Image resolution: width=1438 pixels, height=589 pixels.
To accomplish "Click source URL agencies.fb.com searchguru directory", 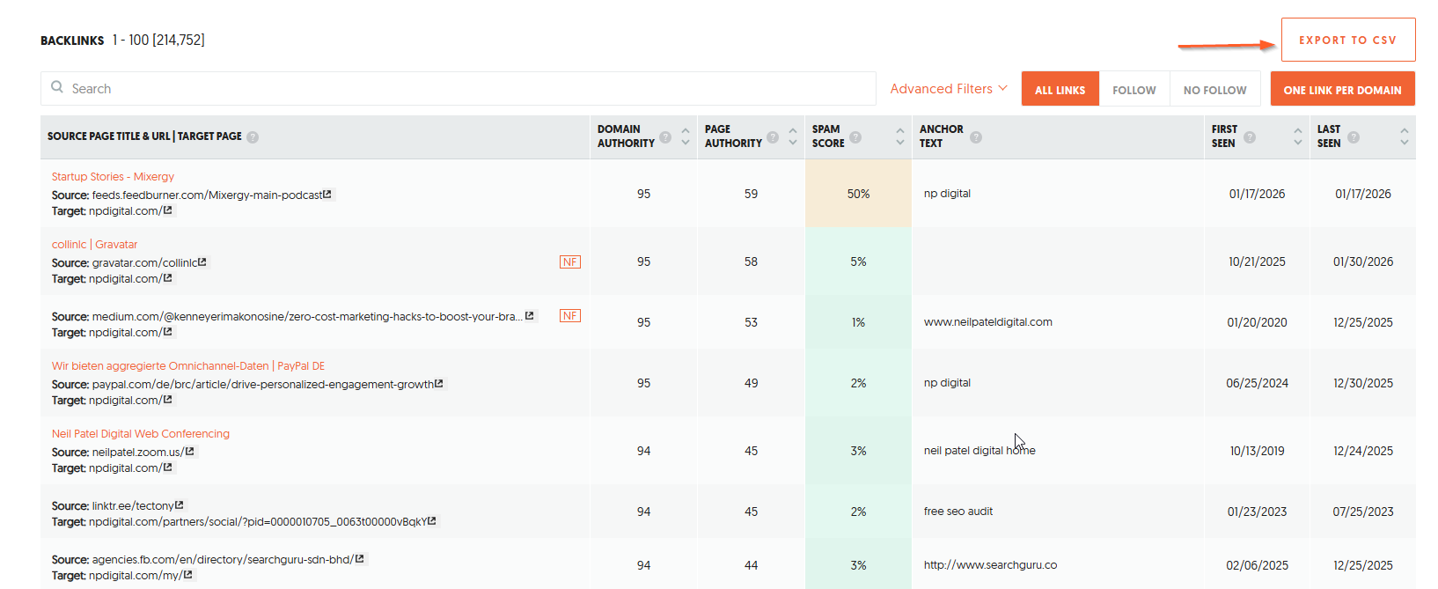I will (223, 559).
